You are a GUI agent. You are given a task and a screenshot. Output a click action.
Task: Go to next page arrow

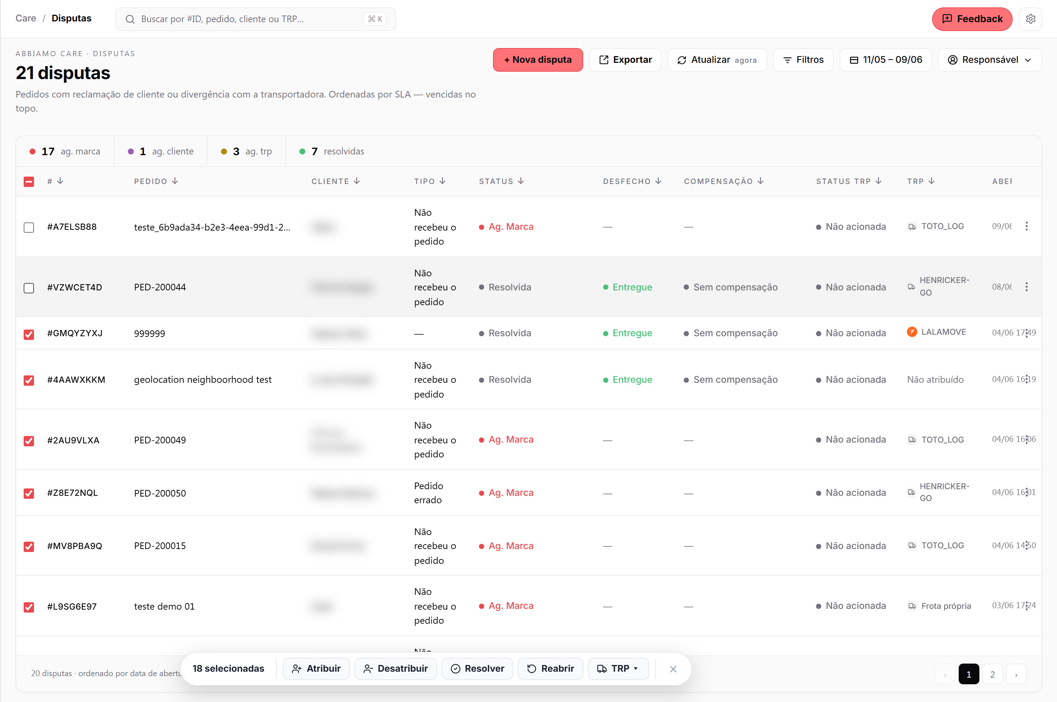[1016, 674]
